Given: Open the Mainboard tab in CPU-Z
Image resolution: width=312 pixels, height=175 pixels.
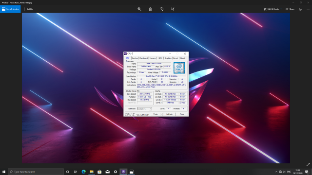Looking at the screenshot, I should (143, 58).
